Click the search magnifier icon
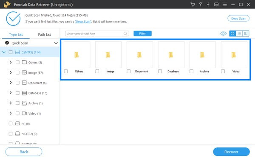The height and width of the screenshot is (161, 255). 125,33
